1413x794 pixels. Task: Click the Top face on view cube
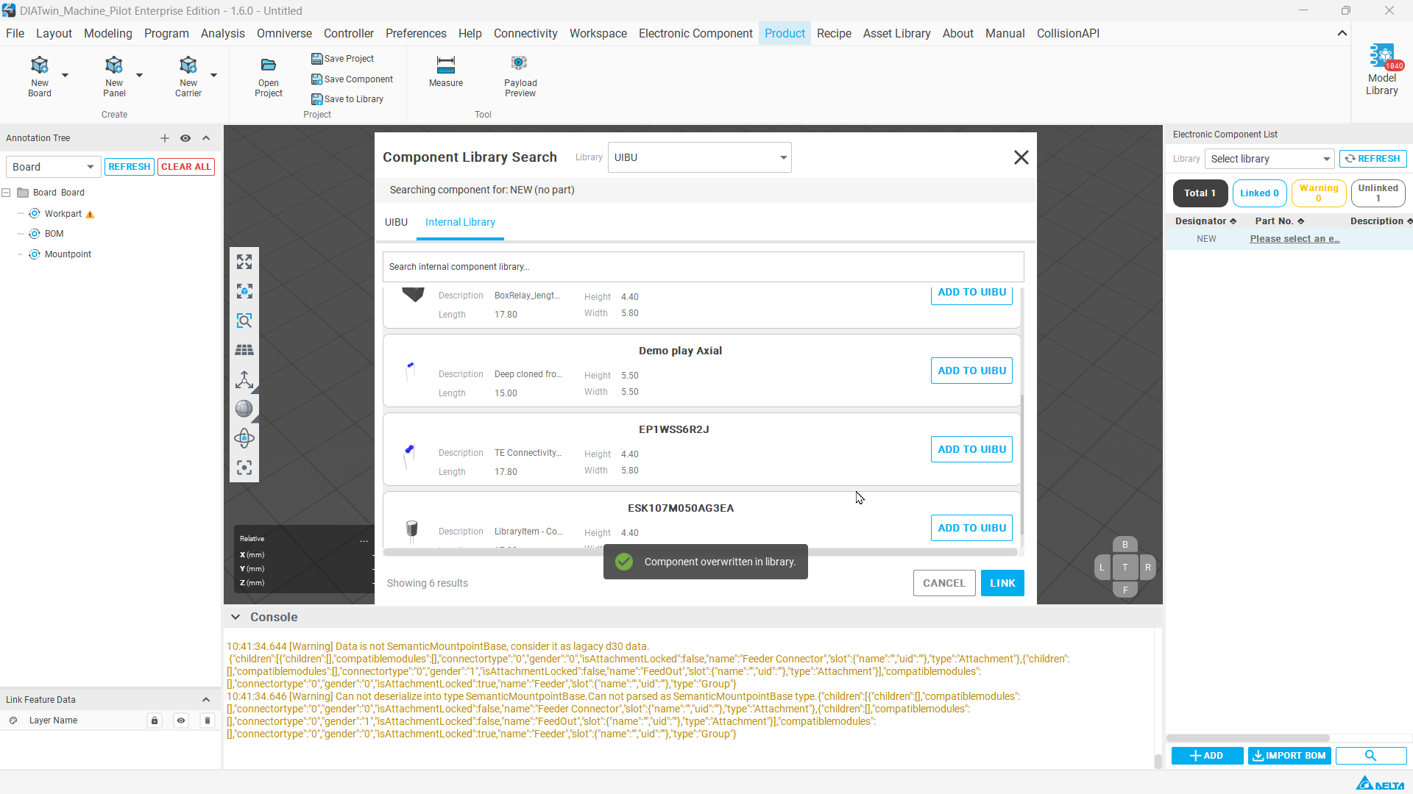(x=1125, y=567)
